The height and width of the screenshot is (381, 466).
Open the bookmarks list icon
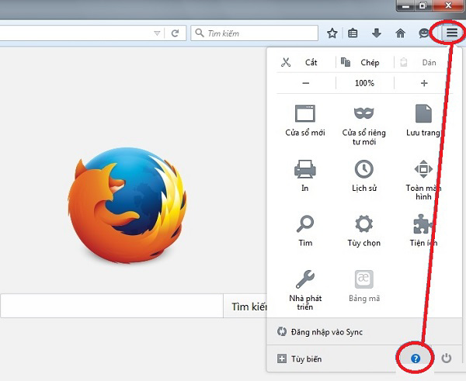[x=353, y=33]
